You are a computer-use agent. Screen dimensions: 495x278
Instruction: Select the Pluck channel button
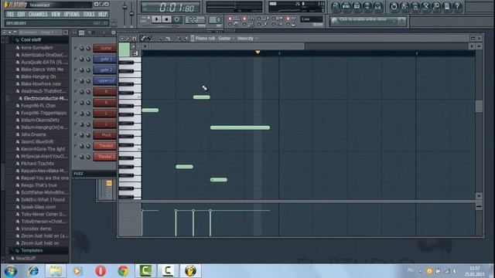105,135
